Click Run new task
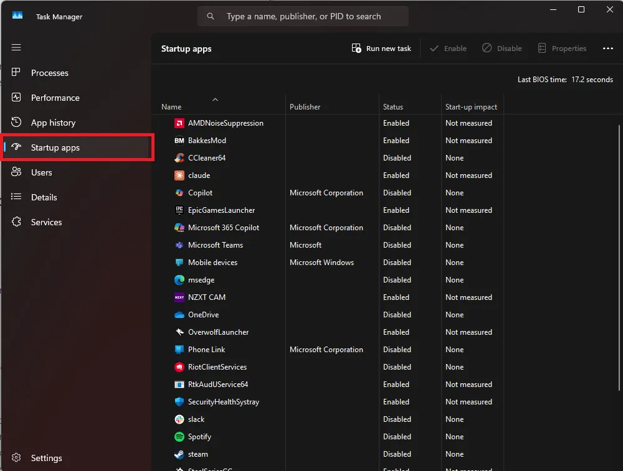The image size is (623, 471). coord(381,48)
